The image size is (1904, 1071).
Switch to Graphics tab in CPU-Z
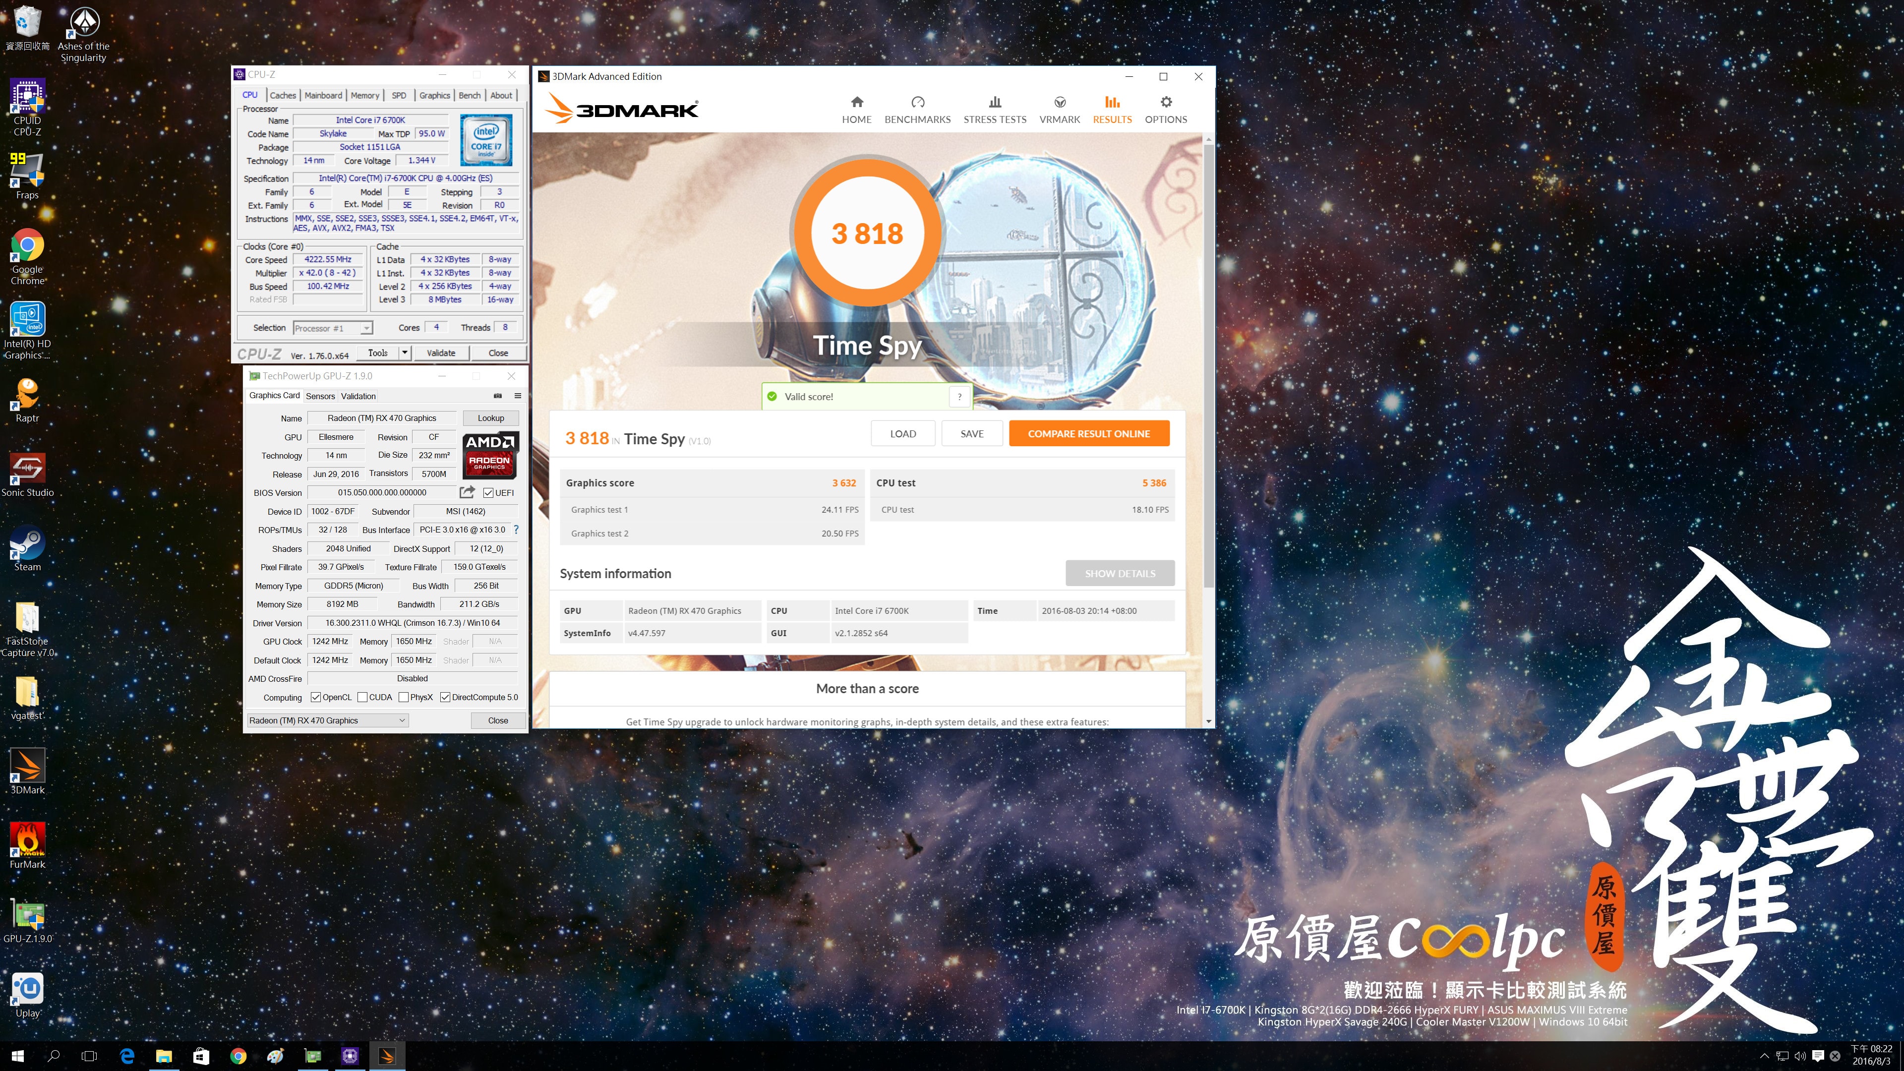[x=435, y=95]
